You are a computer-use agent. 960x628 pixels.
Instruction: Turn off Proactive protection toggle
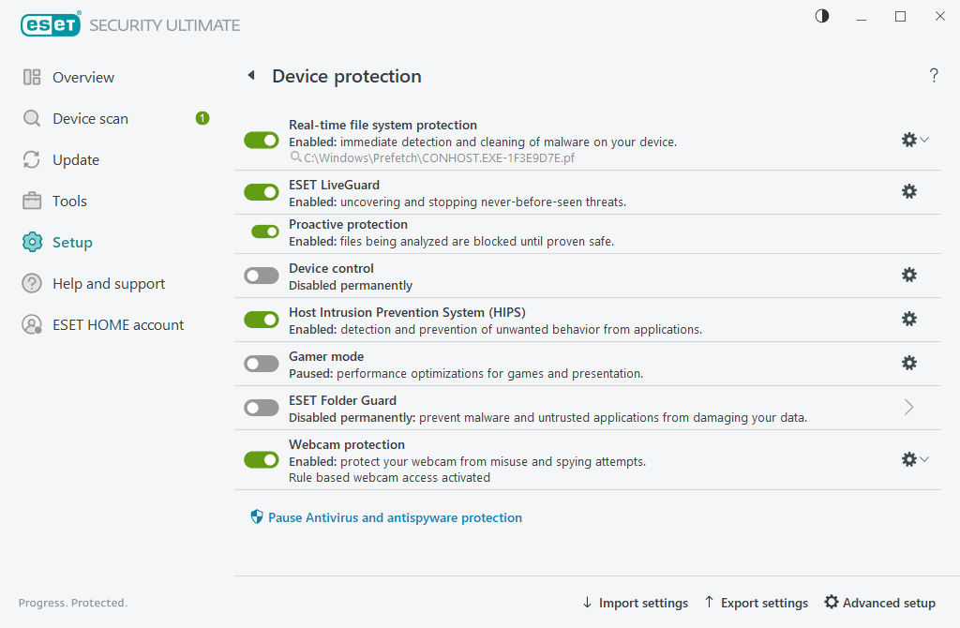tap(265, 232)
